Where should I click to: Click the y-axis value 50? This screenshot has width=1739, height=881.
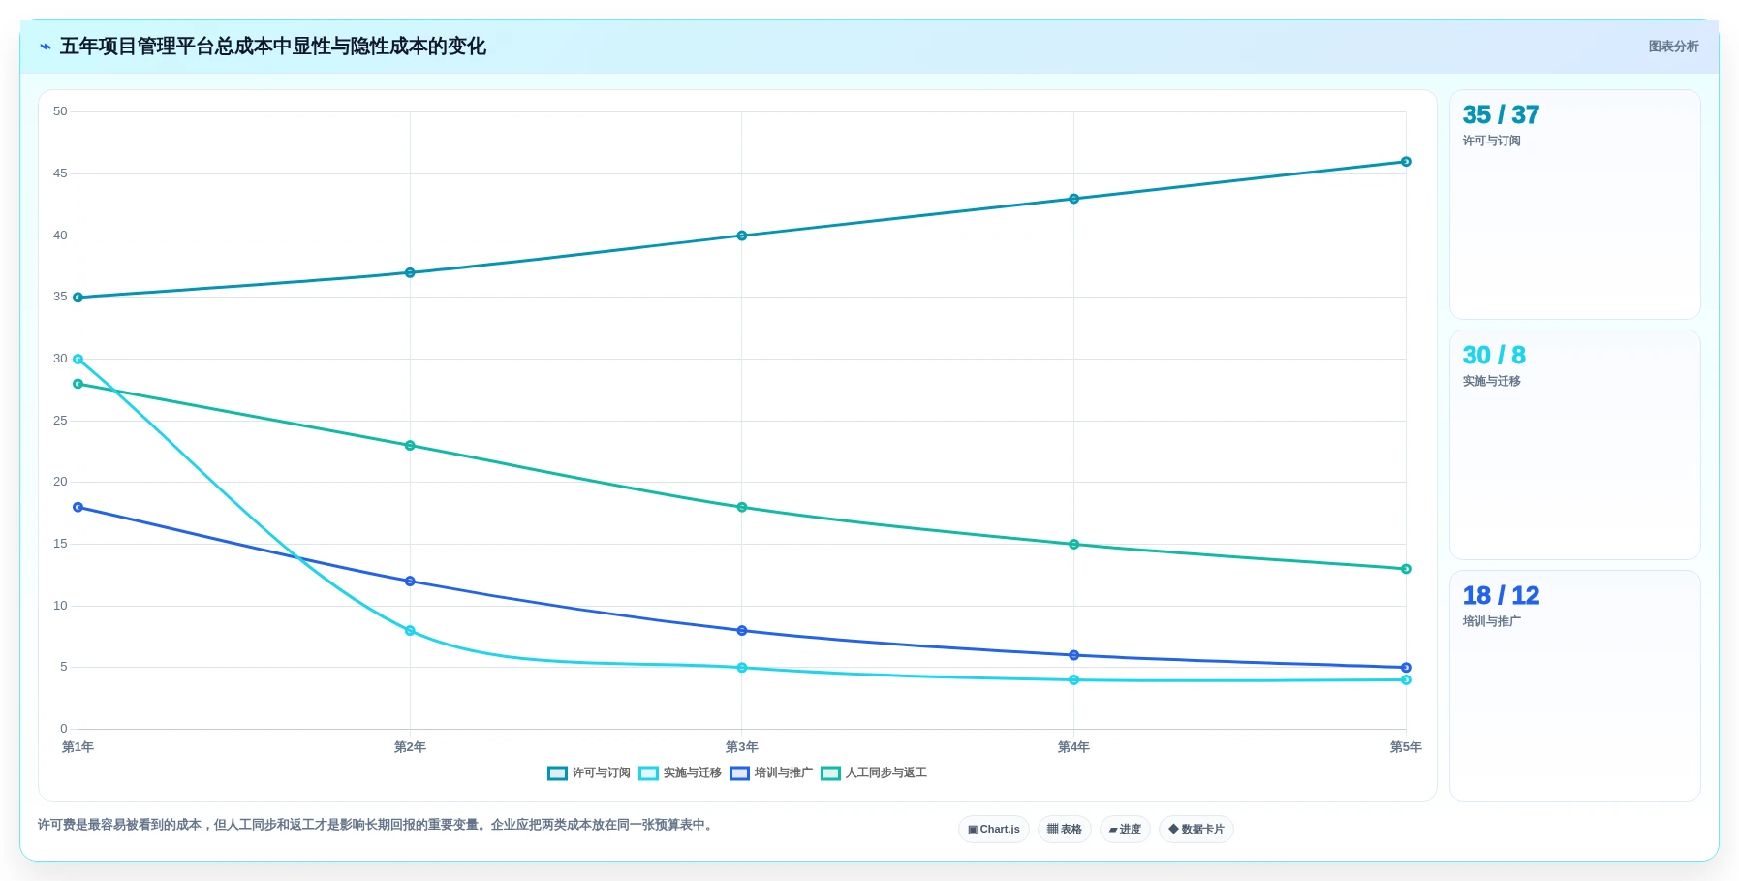coord(60,111)
